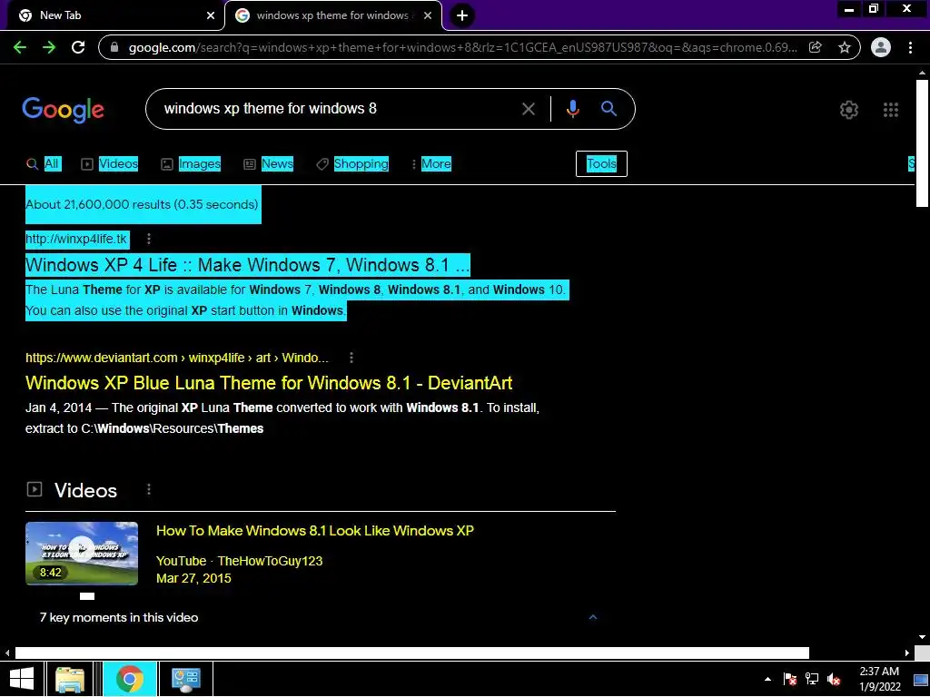This screenshot has width=930, height=697.
Task: Open options for the DeviantArt result
Action: pos(351,358)
